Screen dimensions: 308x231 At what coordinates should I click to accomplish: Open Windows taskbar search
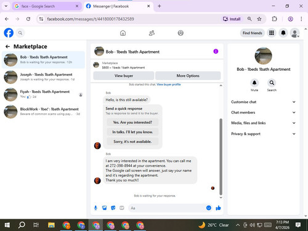pos(22,225)
